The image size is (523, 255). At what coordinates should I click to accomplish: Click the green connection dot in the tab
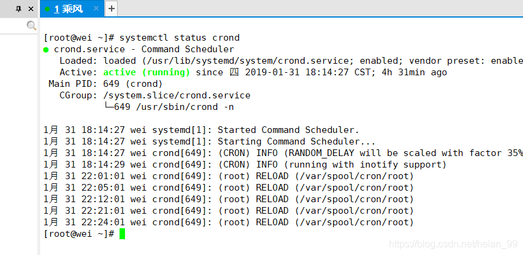[47, 9]
